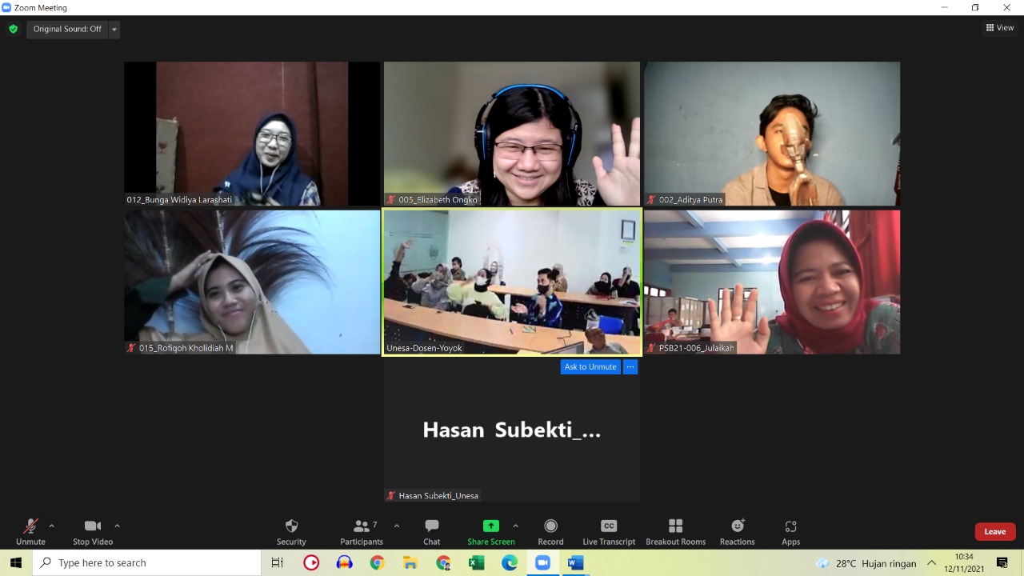Expand video options next to Stop Video

[118, 526]
